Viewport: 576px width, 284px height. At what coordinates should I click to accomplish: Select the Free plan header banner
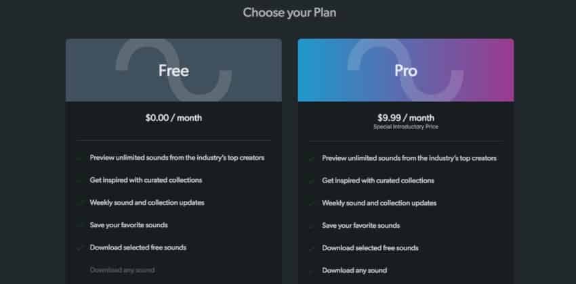click(x=173, y=70)
